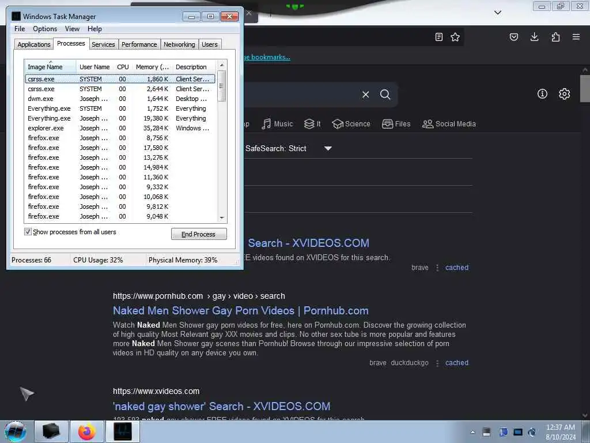Select explorer.exe process row
Image resolution: width=590 pixels, height=443 pixels.
click(x=120, y=128)
